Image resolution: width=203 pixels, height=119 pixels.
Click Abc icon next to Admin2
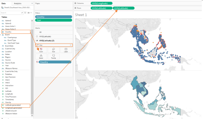pyautogui.click(x=3, y=21)
